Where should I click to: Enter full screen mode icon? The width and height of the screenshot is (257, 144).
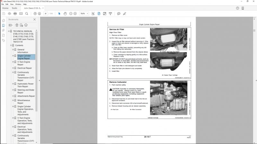(x=105, y=13)
